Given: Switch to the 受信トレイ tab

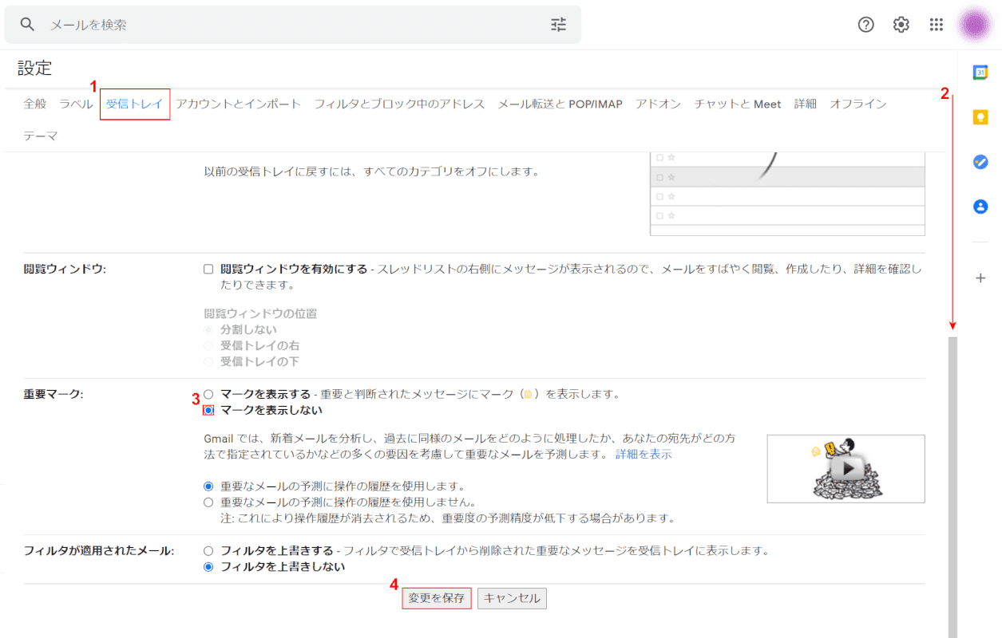Looking at the screenshot, I should 135,104.
